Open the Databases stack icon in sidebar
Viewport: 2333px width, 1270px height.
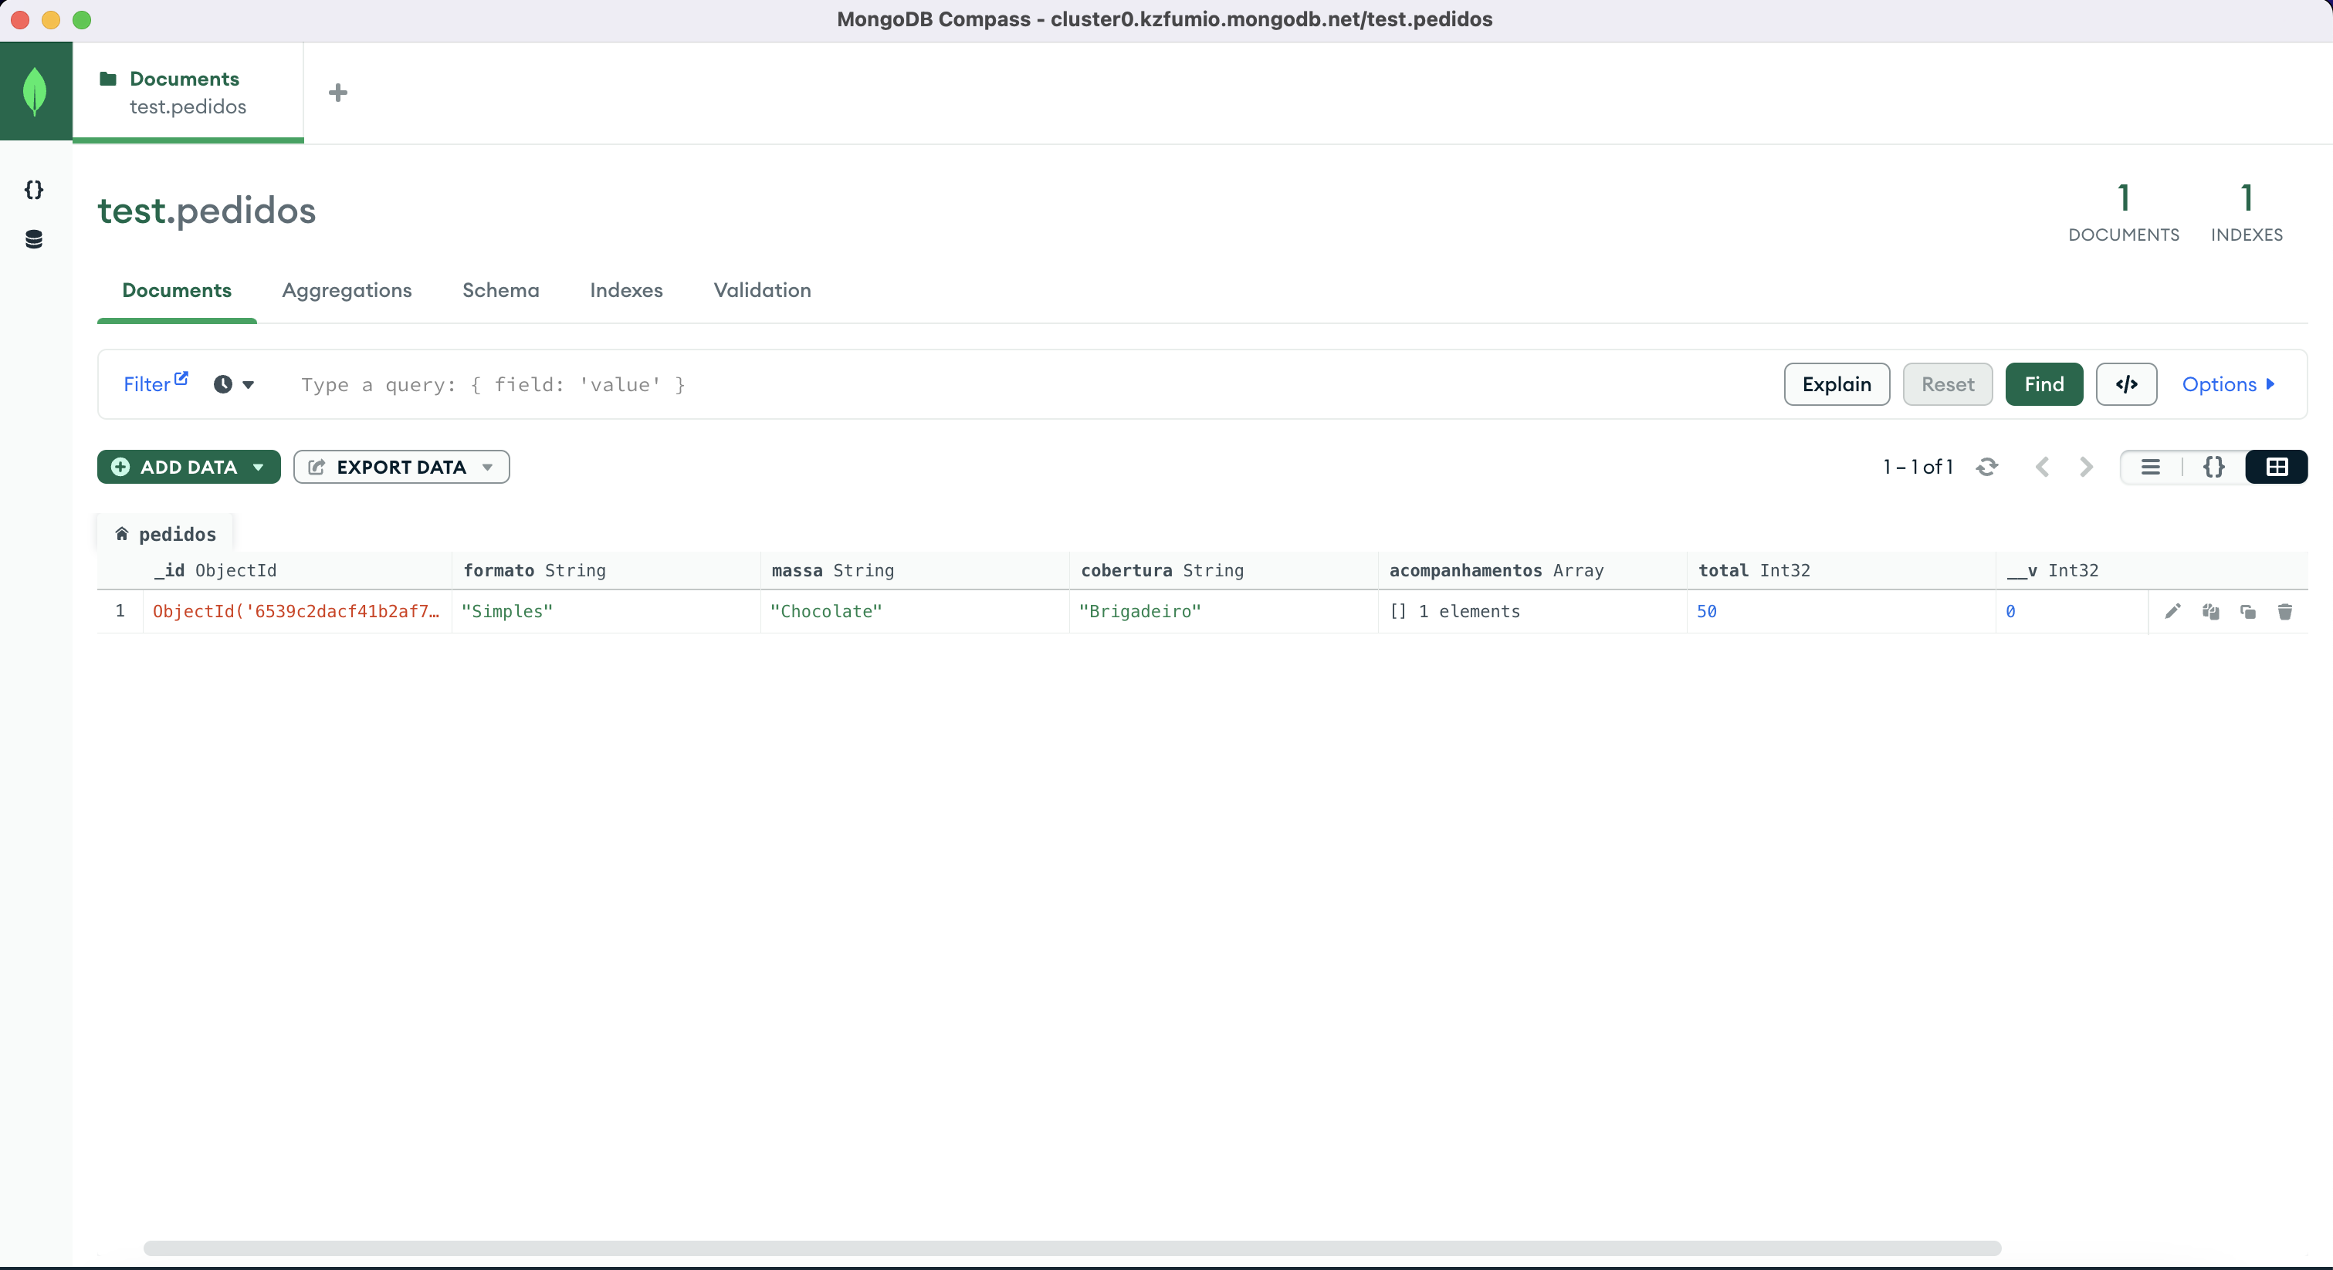(33, 239)
